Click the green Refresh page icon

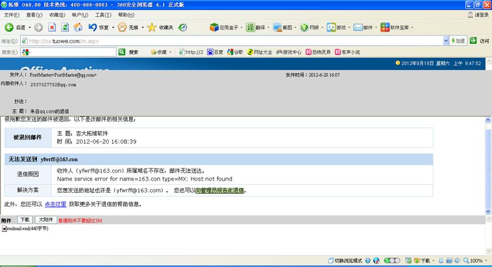coord(65,28)
